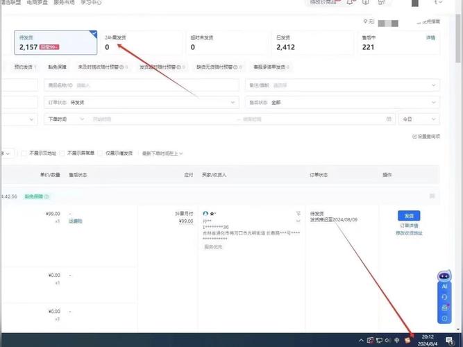Open taskbar clock showing 20:12
The width and height of the screenshot is (463, 347).
click(428, 340)
